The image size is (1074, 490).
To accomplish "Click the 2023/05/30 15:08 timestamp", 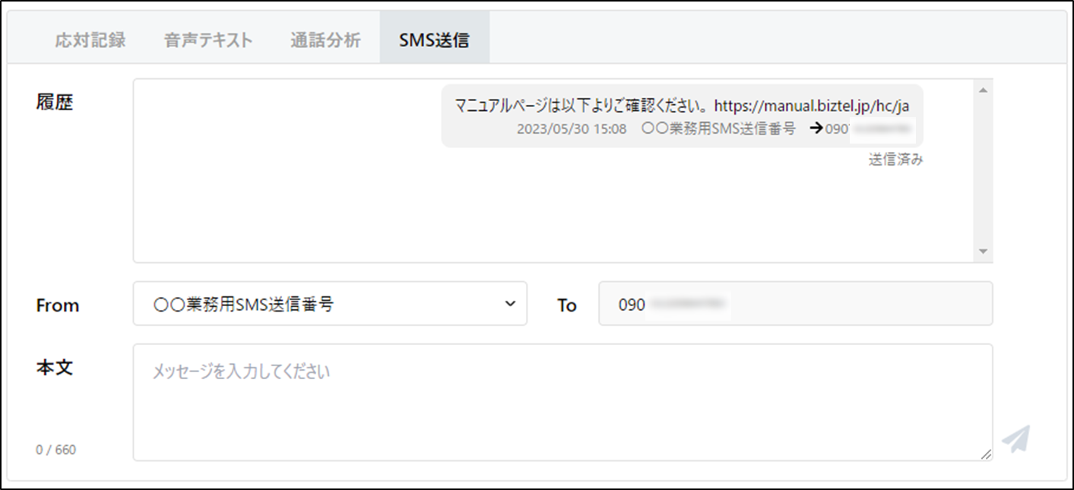I will tap(572, 129).
